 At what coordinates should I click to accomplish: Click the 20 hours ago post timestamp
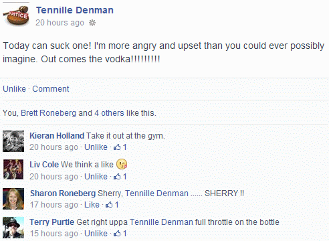coord(60,23)
